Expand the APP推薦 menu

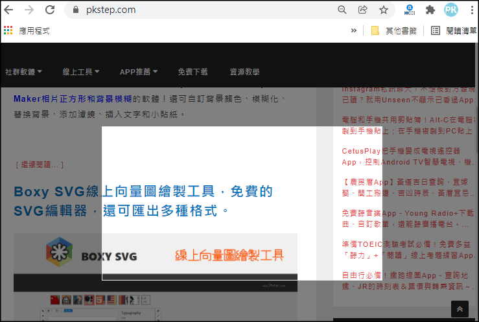[x=138, y=72]
